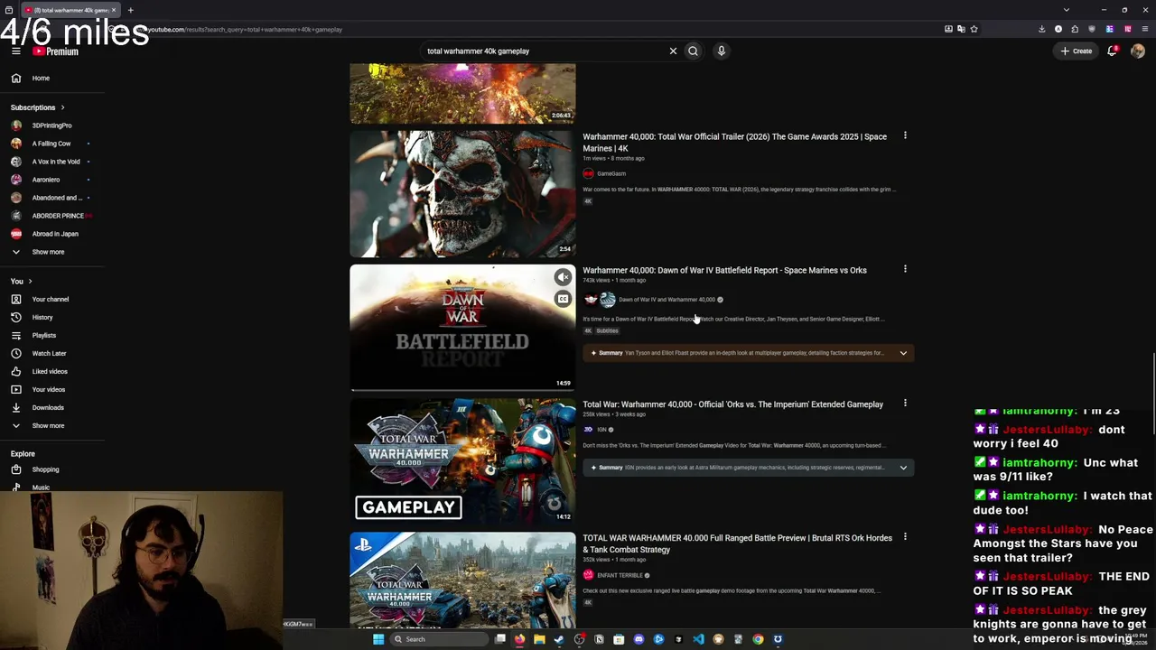Open the Dawn of War Battlefield Report thumbnail
Screen dimensions: 1156x650
tap(462, 328)
